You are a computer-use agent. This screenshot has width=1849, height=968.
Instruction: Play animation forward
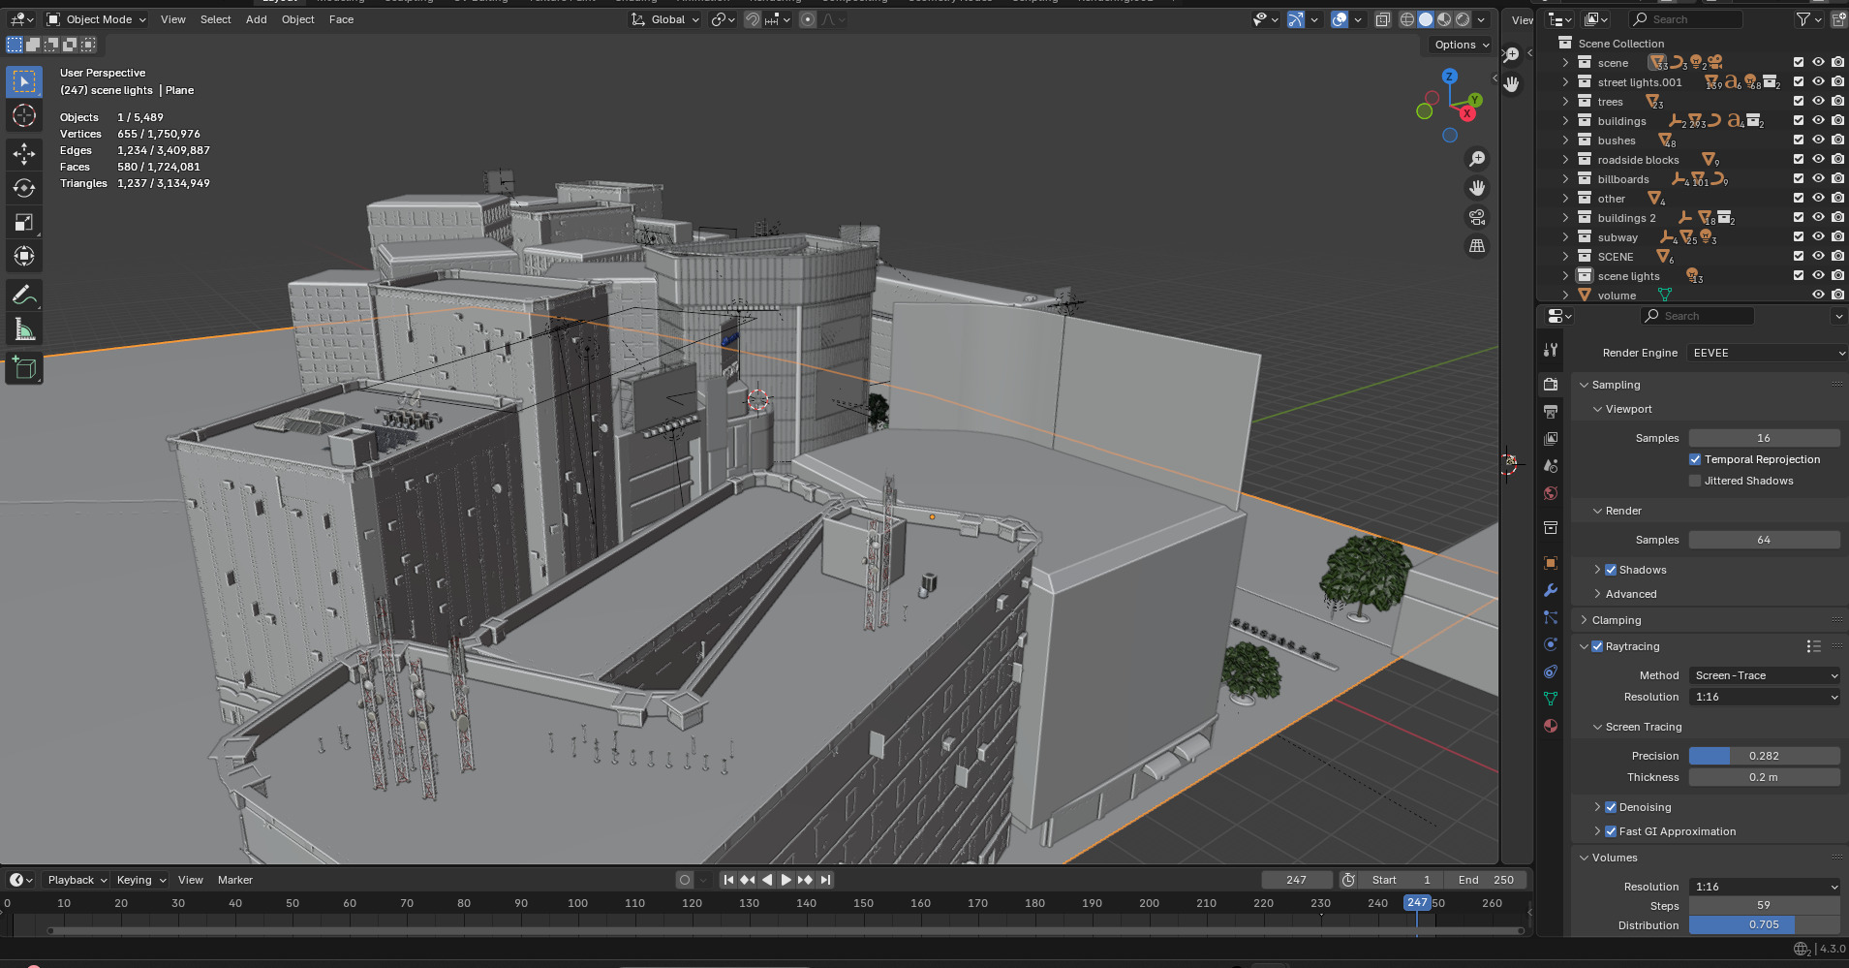[786, 880]
